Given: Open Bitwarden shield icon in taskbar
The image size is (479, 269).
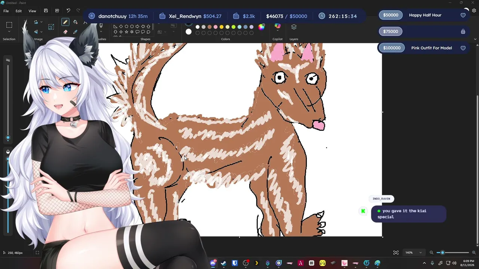Looking at the screenshot, I should click(x=235, y=263).
